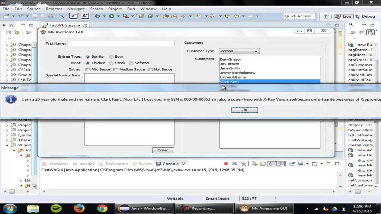Click the Remove Launch X icon in Console

click(x=235, y=164)
